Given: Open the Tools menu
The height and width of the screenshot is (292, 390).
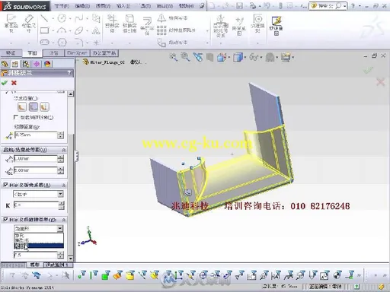Looking at the screenshot, I should [x=145, y=5].
